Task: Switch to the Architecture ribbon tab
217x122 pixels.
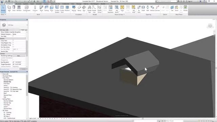Action: tap(10, 4)
